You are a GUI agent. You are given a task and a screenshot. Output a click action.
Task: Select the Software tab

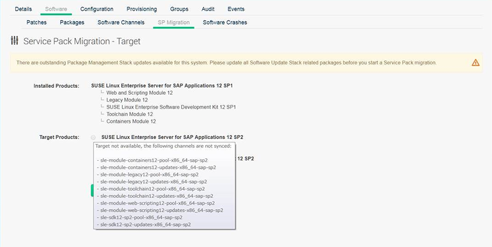coord(56,9)
